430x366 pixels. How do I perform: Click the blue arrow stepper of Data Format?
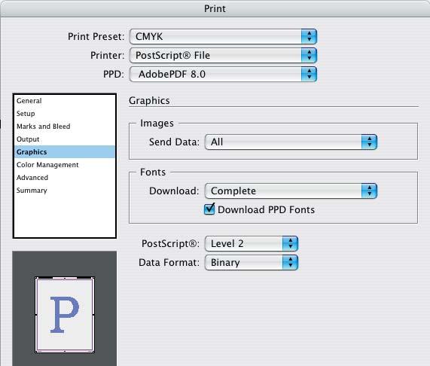pos(290,263)
